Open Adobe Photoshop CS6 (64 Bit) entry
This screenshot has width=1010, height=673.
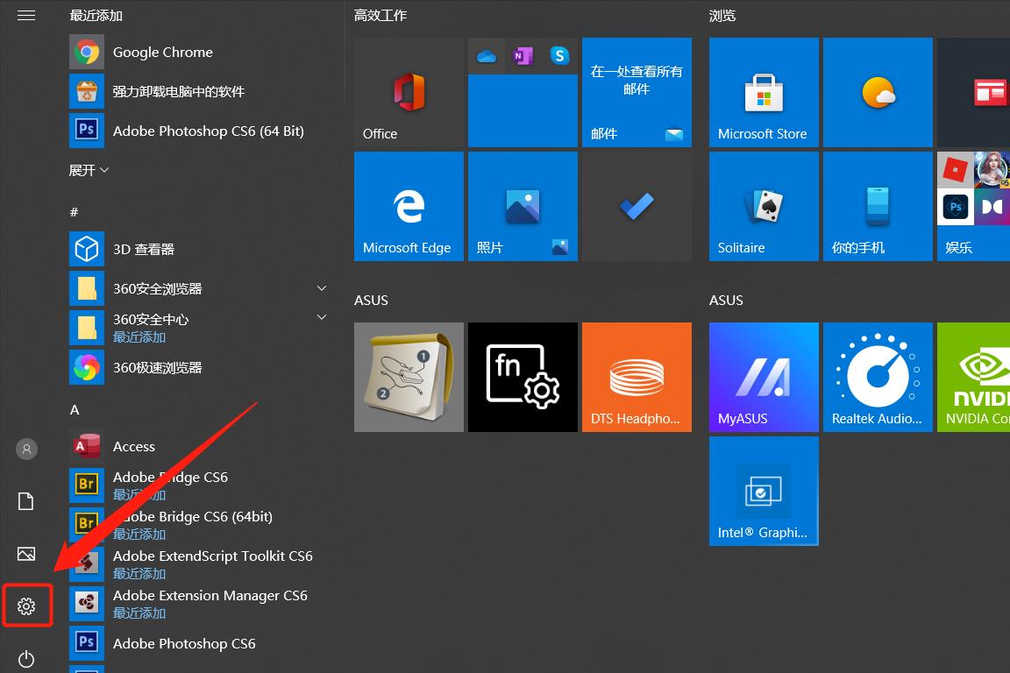pos(208,131)
